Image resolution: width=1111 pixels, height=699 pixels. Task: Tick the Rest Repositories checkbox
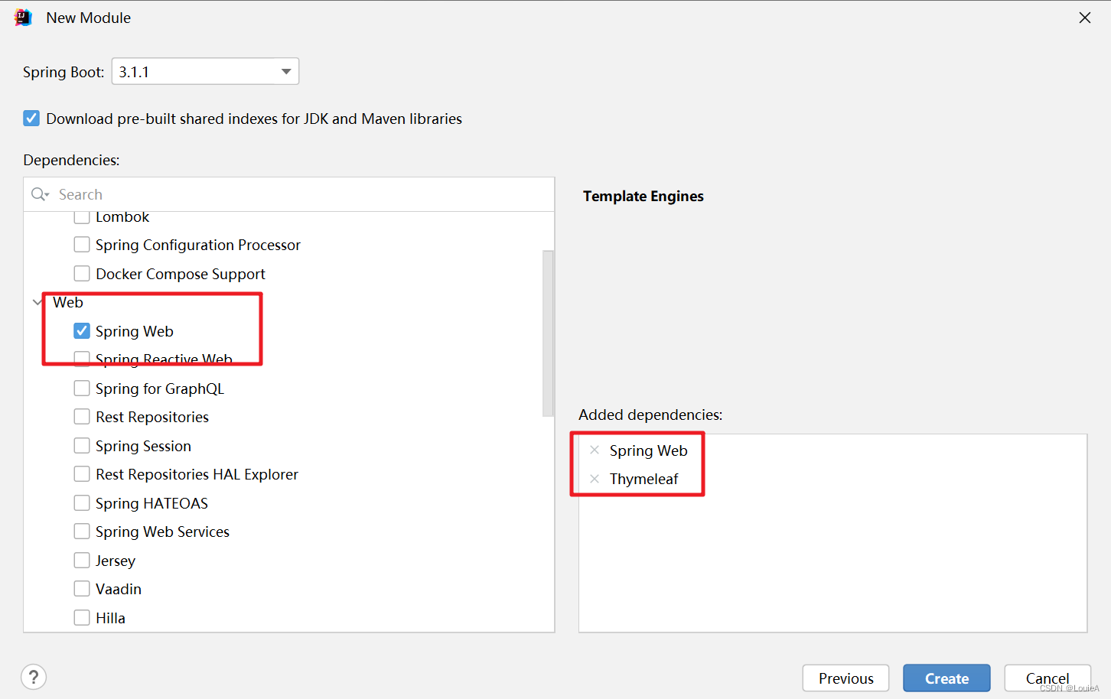(82, 416)
